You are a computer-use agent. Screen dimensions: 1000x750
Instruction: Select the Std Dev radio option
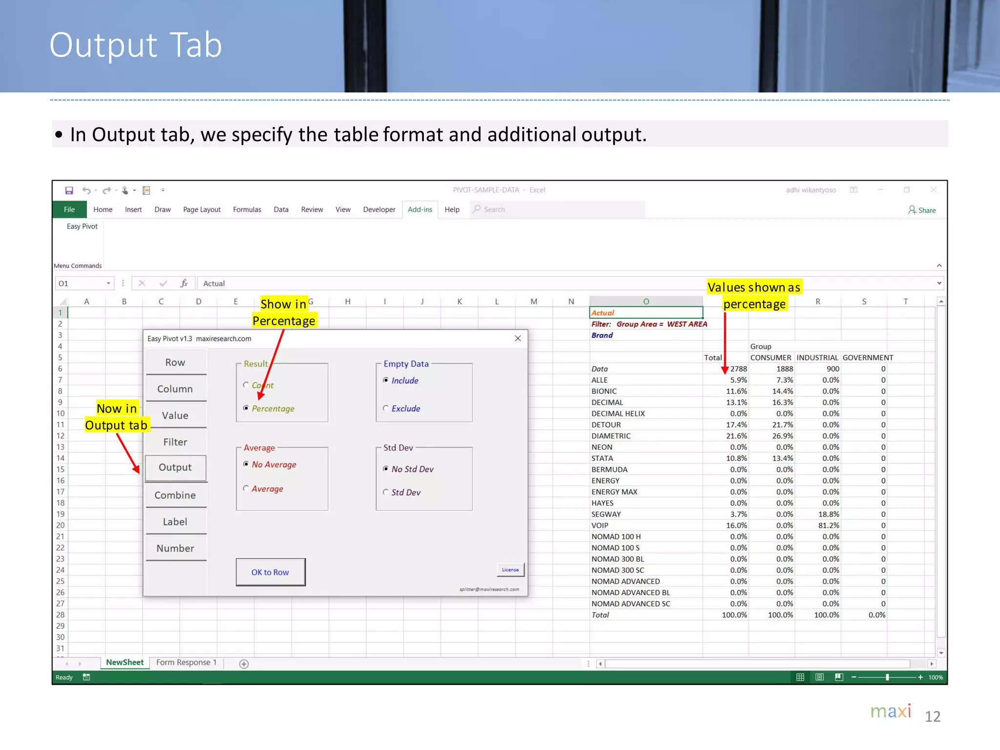(x=386, y=492)
